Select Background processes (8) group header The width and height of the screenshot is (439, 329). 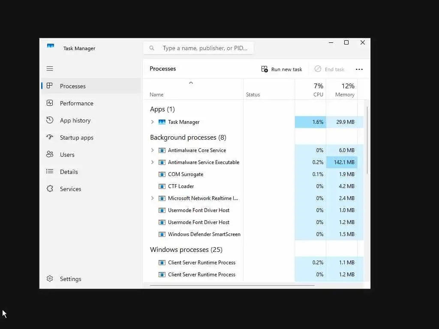point(188,138)
